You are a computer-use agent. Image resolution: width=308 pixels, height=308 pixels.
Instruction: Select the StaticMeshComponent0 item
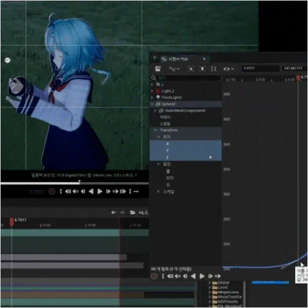tap(185, 111)
